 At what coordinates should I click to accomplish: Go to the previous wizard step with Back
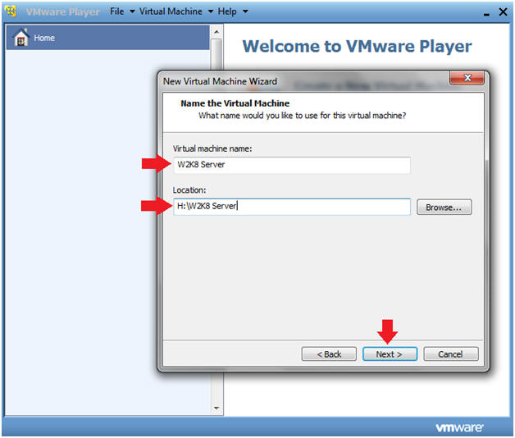point(329,354)
